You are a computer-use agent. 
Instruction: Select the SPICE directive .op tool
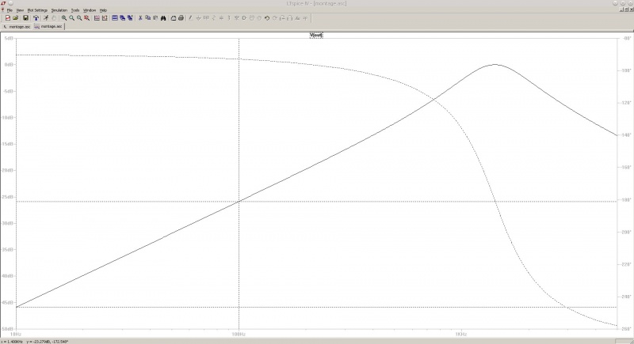(x=305, y=18)
